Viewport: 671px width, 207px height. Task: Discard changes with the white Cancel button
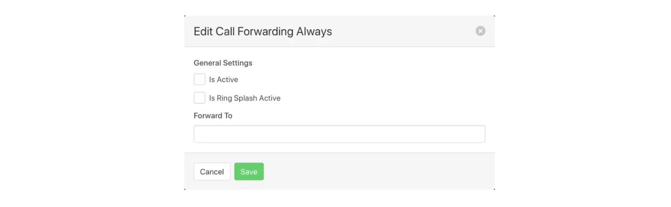click(x=212, y=172)
